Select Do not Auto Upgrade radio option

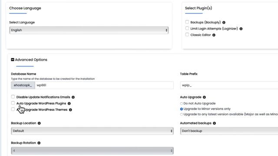182,104
